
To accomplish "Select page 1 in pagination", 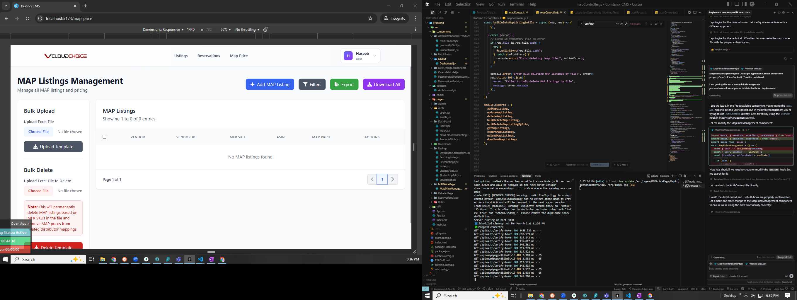I will (382, 179).
